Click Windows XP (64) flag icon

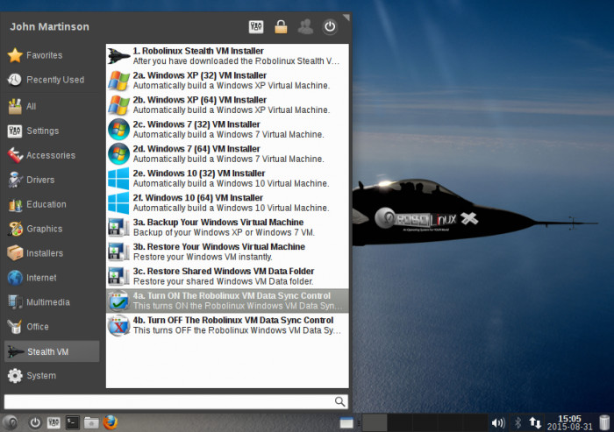pyautogui.click(x=118, y=105)
